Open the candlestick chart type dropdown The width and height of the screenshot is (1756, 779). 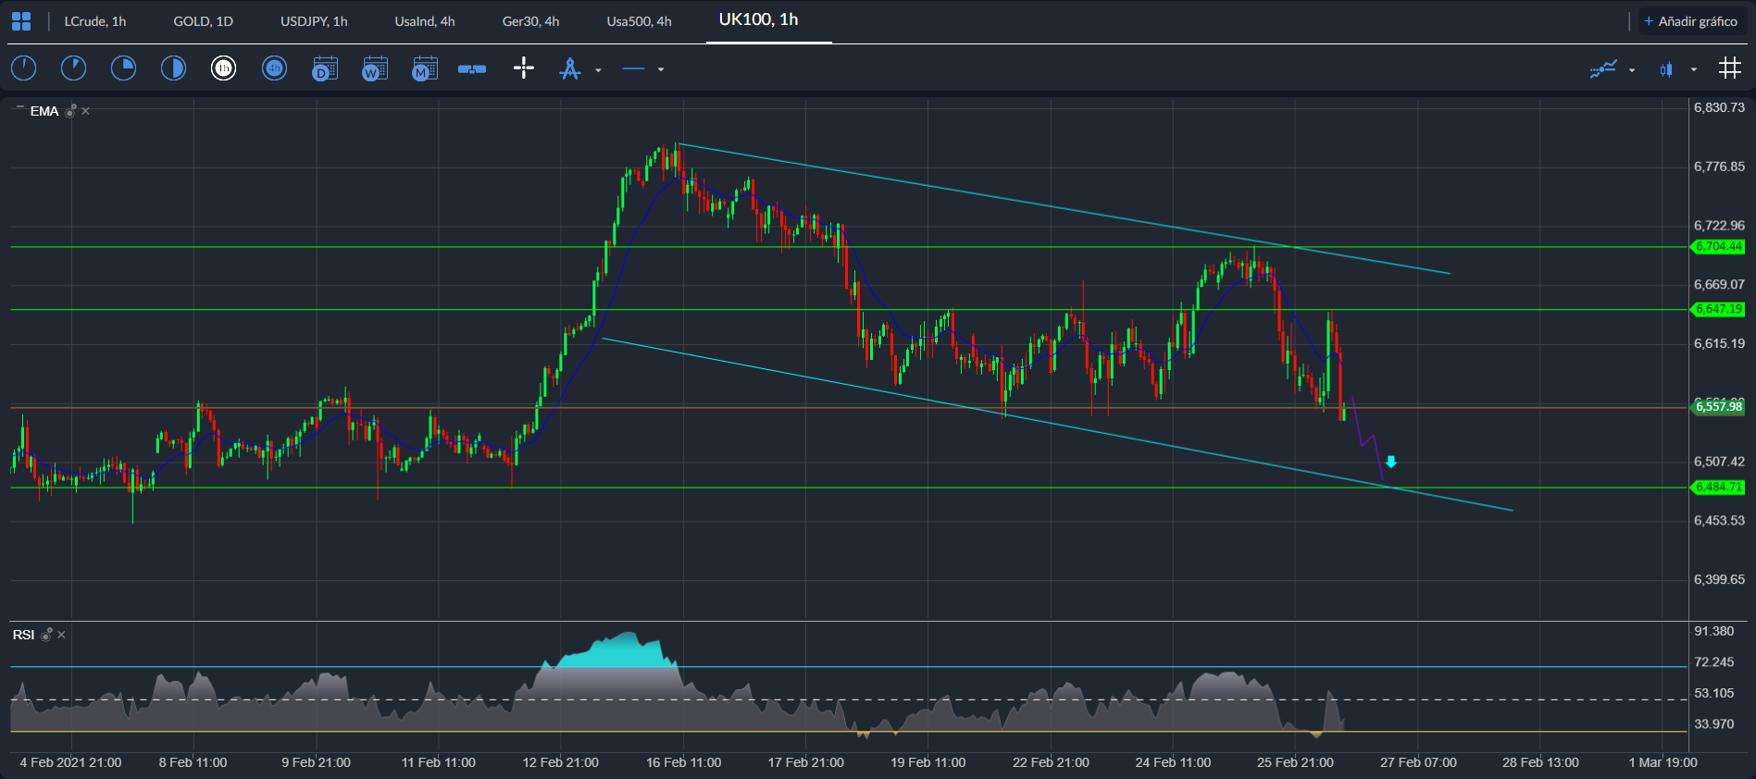click(x=1693, y=69)
